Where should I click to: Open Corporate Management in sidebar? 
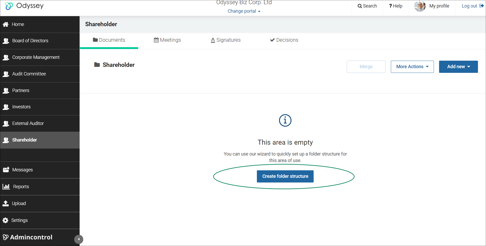(x=40, y=57)
